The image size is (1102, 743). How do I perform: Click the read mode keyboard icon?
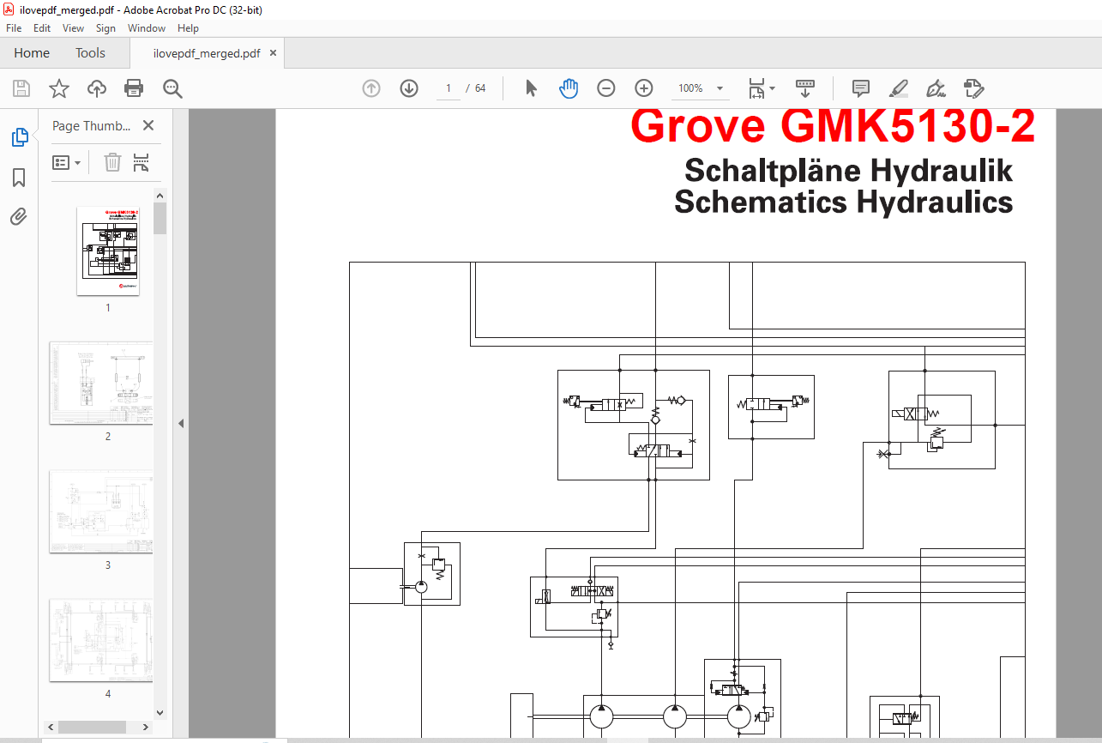tap(805, 88)
